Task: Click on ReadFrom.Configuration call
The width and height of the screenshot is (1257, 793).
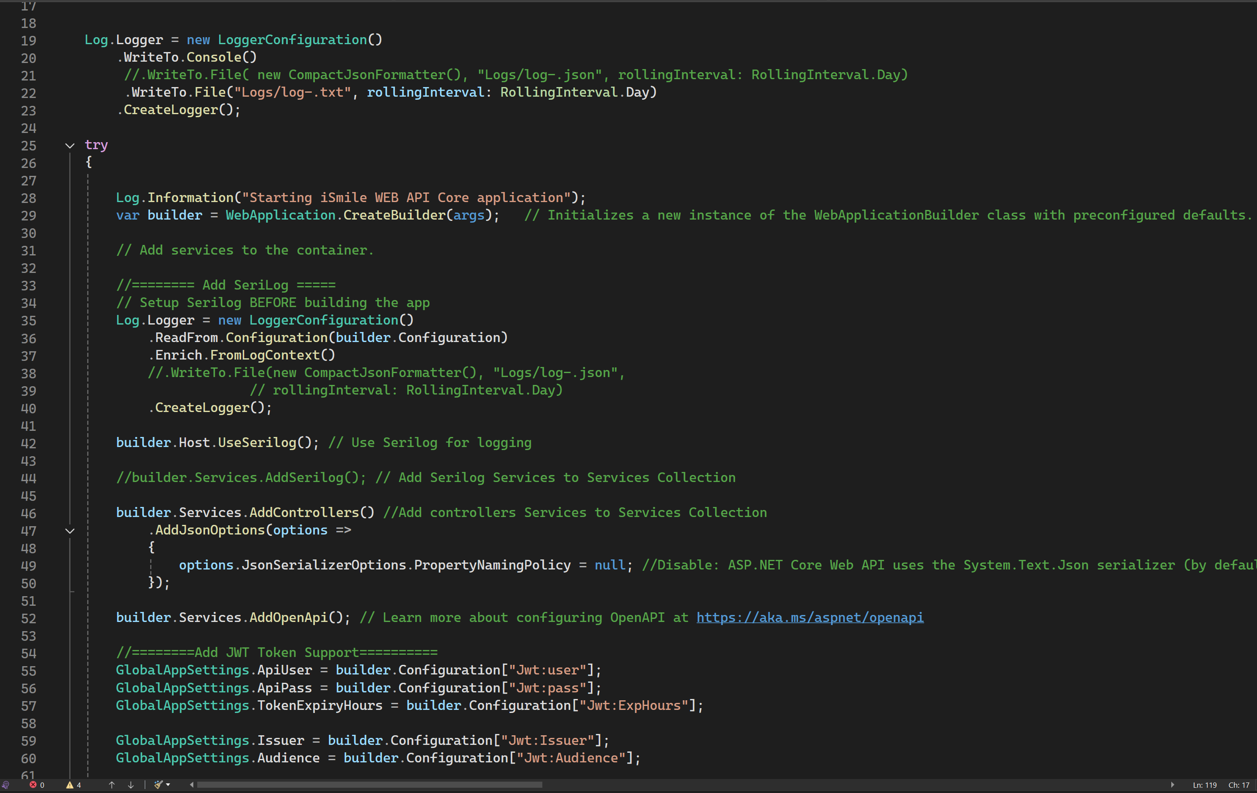Action: (x=331, y=338)
